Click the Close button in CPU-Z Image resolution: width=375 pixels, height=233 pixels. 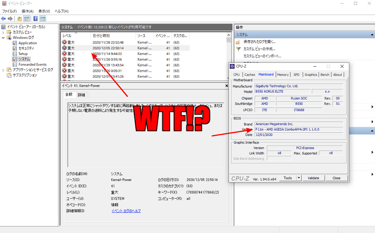[336, 178]
